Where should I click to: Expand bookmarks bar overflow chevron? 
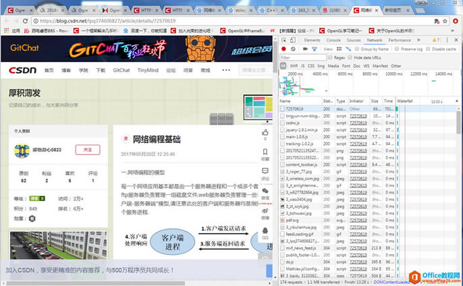452,30
